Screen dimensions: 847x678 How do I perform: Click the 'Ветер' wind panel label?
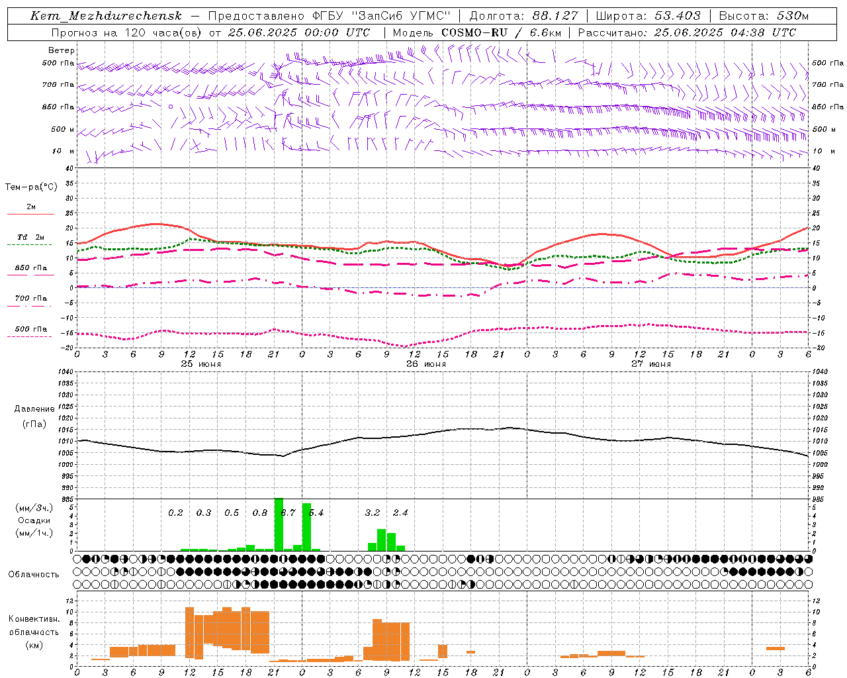tap(62, 50)
